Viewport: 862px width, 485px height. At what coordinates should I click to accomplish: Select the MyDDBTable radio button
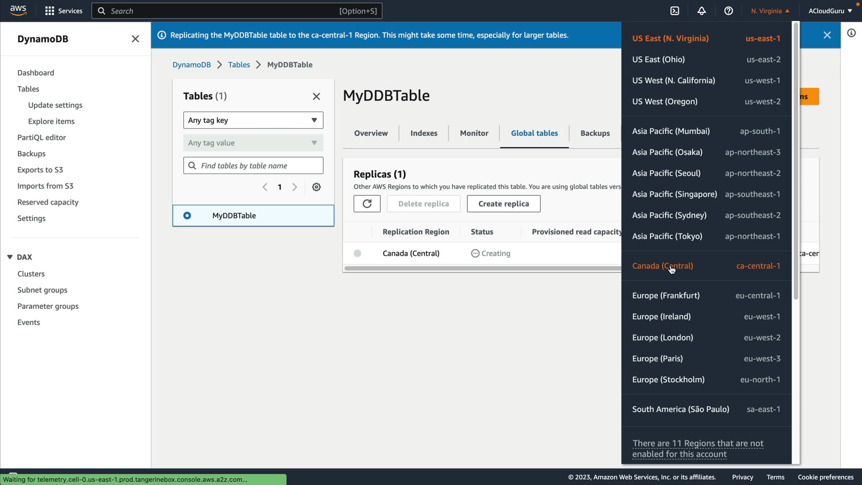[x=187, y=216]
